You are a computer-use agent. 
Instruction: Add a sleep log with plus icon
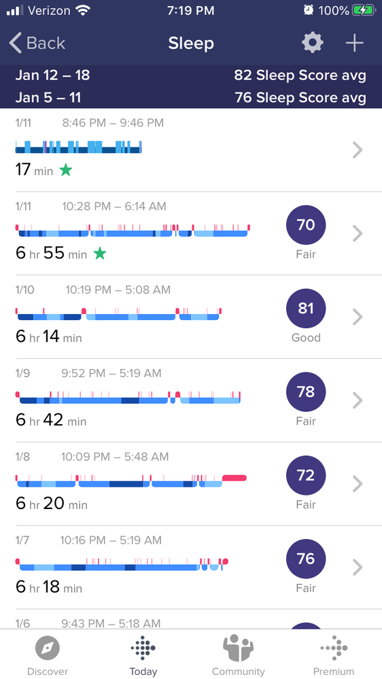click(x=354, y=43)
